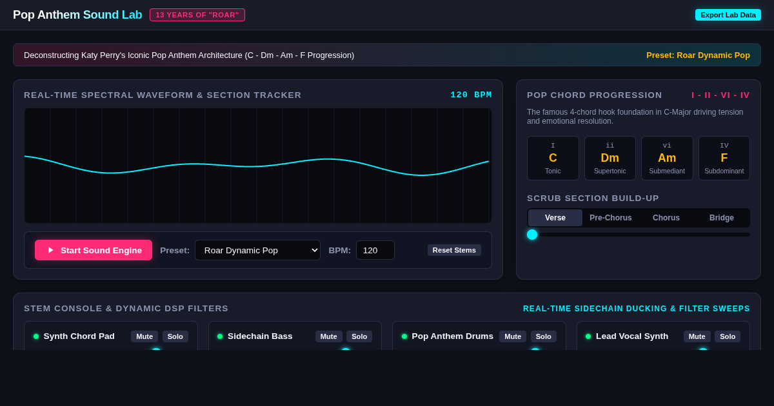This screenshot has width=774, height=406.
Task: Click the I - II - VI - IV progression label
Action: coord(720,95)
